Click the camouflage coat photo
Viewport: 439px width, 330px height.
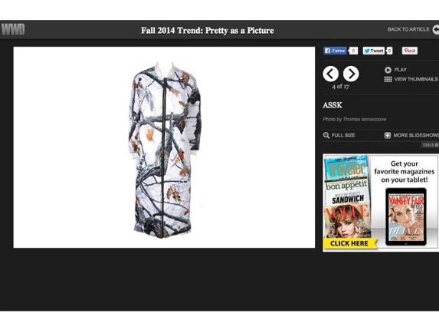pyautogui.click(x=165, y=150)
